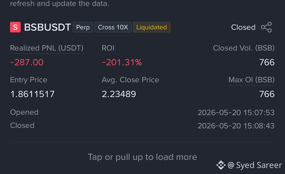Tap the Closed Vol. (BSB) label
Image resolution: width=285 pixels, height=174 pixels.
[244, 48]
